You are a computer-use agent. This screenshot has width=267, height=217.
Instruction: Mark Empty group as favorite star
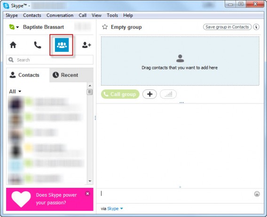click(x=105, y=27)
